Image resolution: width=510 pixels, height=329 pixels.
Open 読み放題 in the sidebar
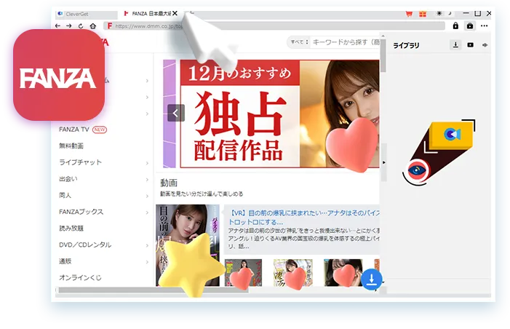[71, 228]
